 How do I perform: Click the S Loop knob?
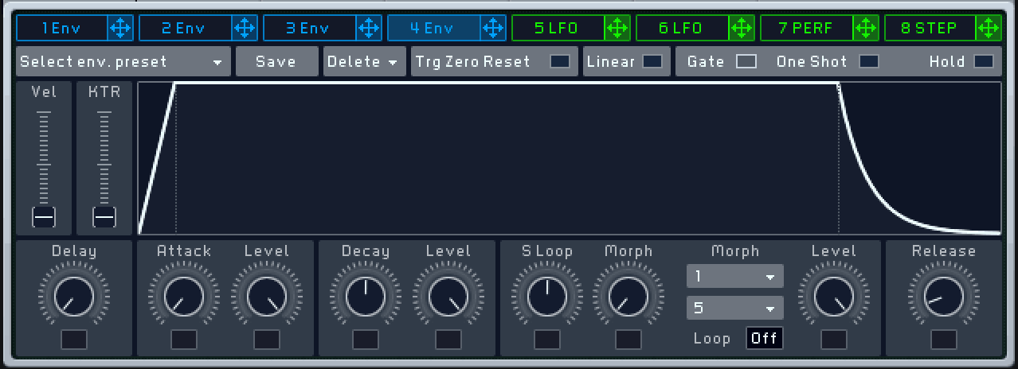[x=547, y=297]
